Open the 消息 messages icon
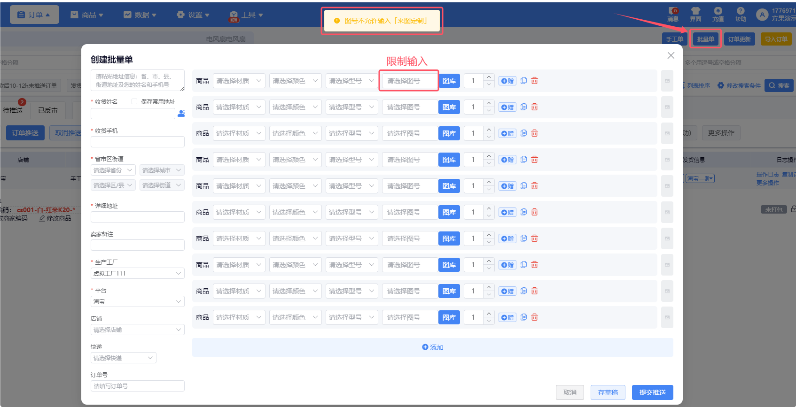This screenshot has height=407, width=796. coord(673,14)
